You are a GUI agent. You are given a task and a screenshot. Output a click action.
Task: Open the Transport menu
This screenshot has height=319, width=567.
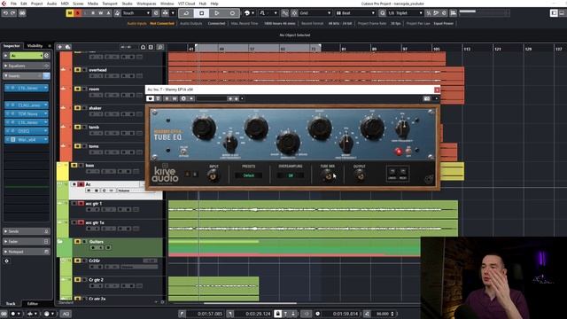pyautogui.click(x=110, y=4)
